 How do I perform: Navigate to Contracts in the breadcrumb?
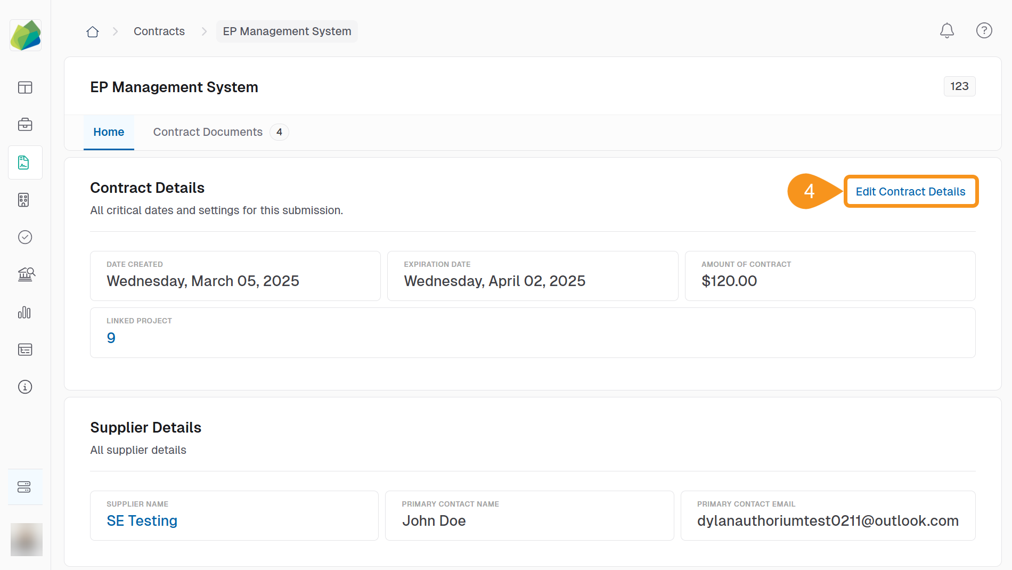[159, 31]
